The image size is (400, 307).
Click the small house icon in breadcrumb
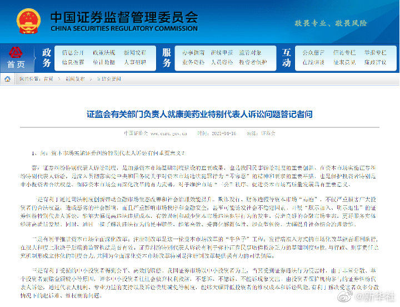(x=8, y=79)
